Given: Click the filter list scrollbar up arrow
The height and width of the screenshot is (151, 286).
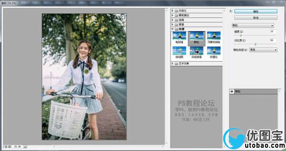Looking at the screenshot, I should tap(224, 11).
